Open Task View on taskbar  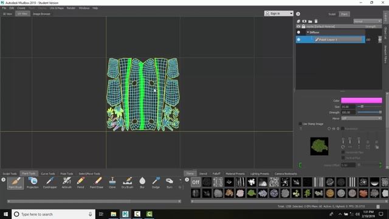pos(102,214)
